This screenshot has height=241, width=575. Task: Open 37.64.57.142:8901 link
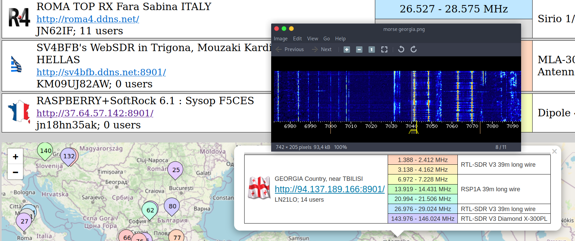pyautogui.click(x=95, y=113)
